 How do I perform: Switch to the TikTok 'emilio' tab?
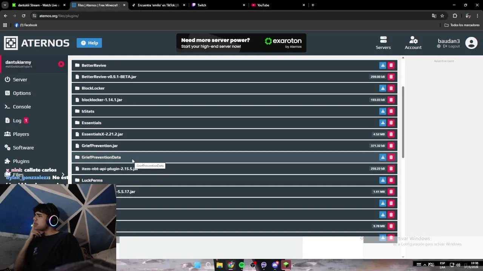[158, 5]
